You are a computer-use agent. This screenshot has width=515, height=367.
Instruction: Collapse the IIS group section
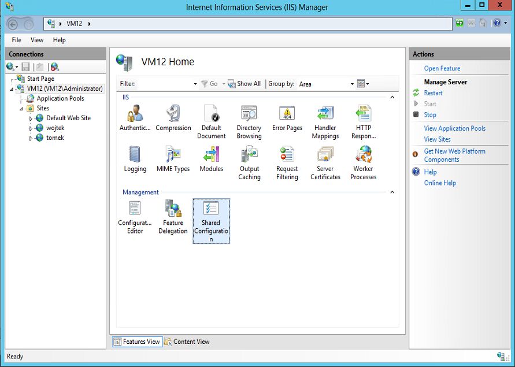pos(392,97)
